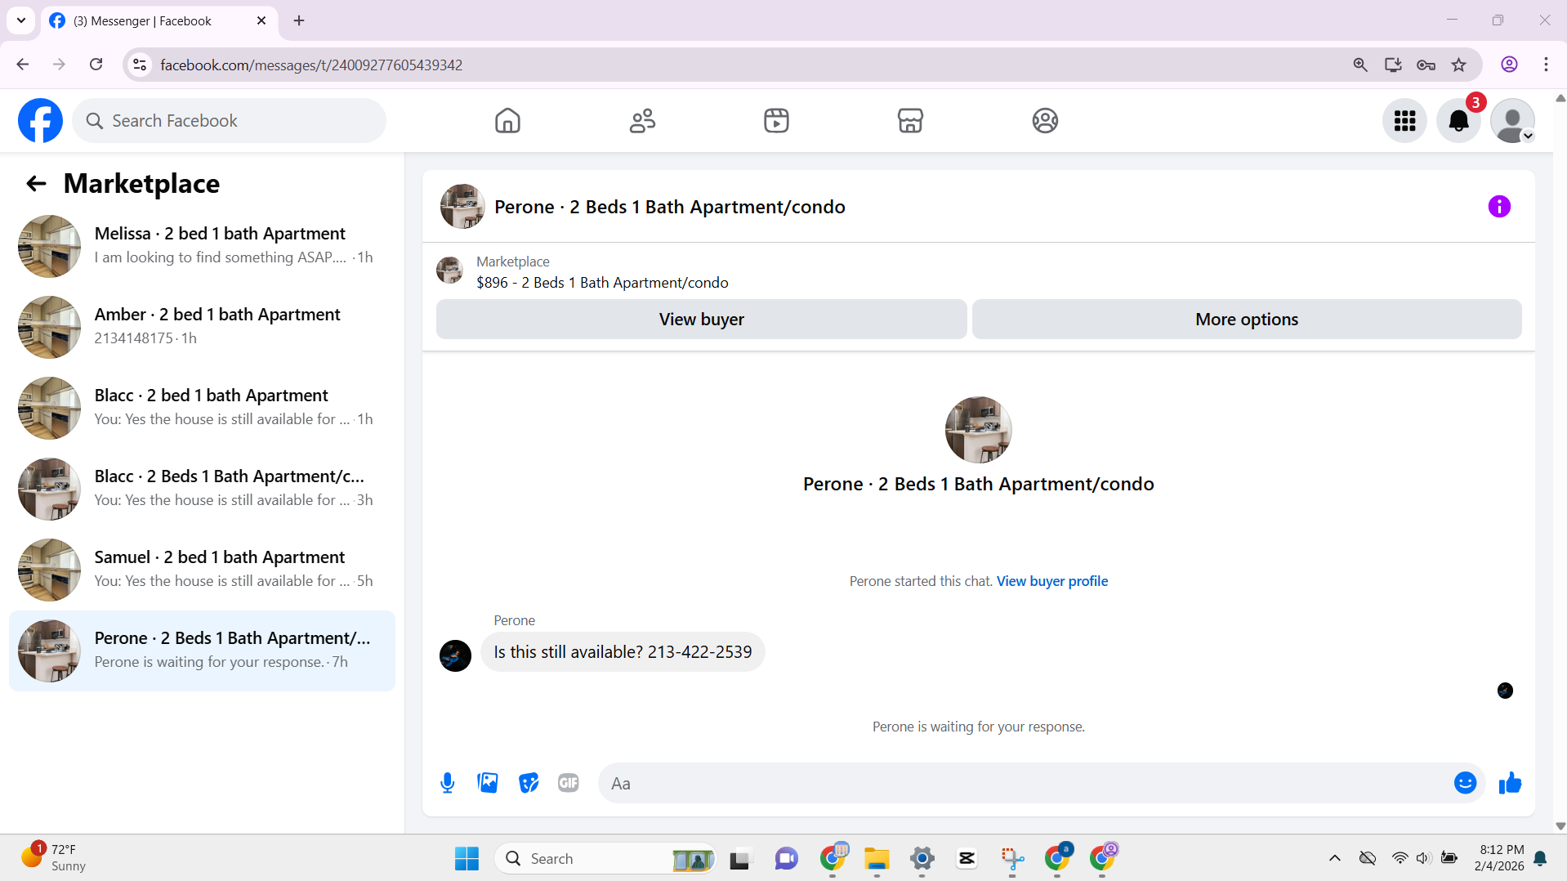Send a thumbs-up like
The height and width of the screenshot is (881, 1567).
(x=1510, y=783)
